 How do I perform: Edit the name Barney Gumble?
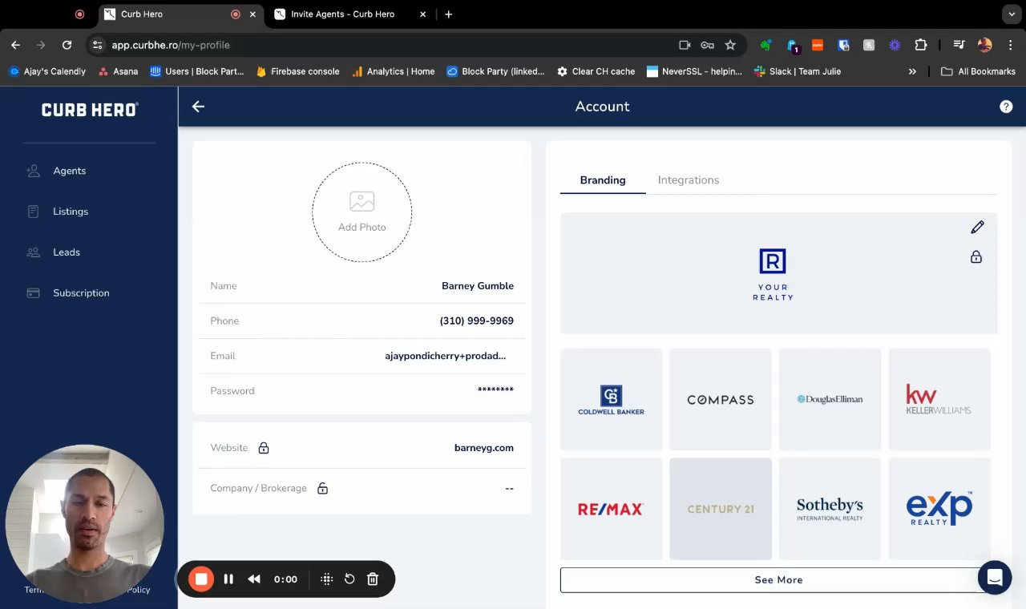coord(478,286)
